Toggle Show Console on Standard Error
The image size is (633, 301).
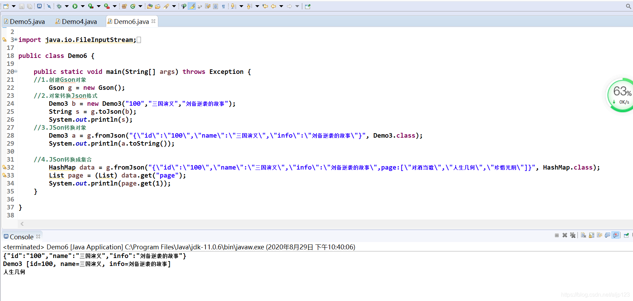(616, 235)
